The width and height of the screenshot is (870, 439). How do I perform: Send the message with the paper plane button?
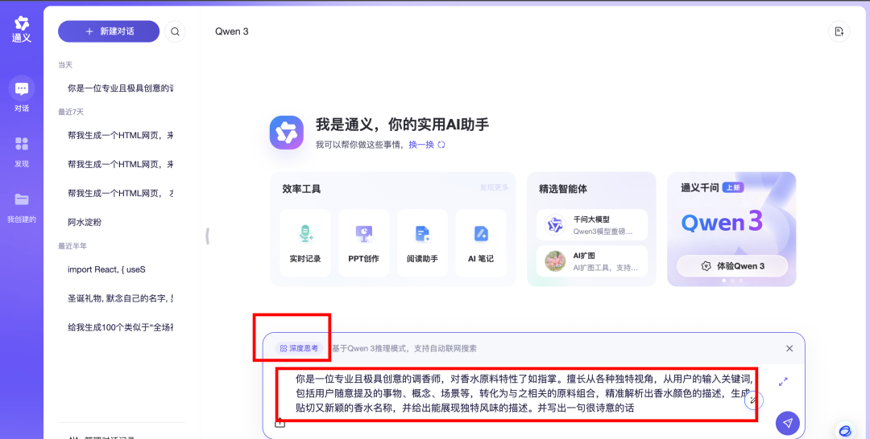787,423
